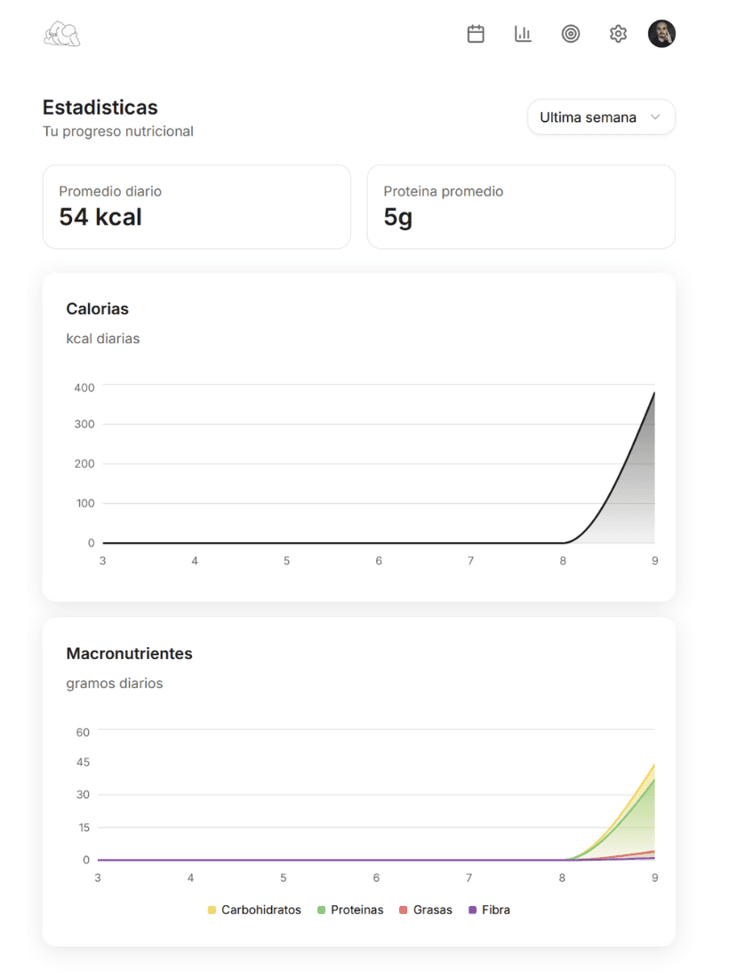The height and width of the screenshot is (978, 729).
Task: Open the user profile avatar
Action: 661,34
